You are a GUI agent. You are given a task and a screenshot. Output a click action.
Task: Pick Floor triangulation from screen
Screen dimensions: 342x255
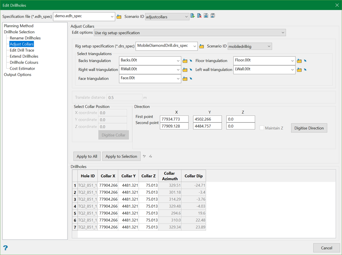click(x=305, y=61)
